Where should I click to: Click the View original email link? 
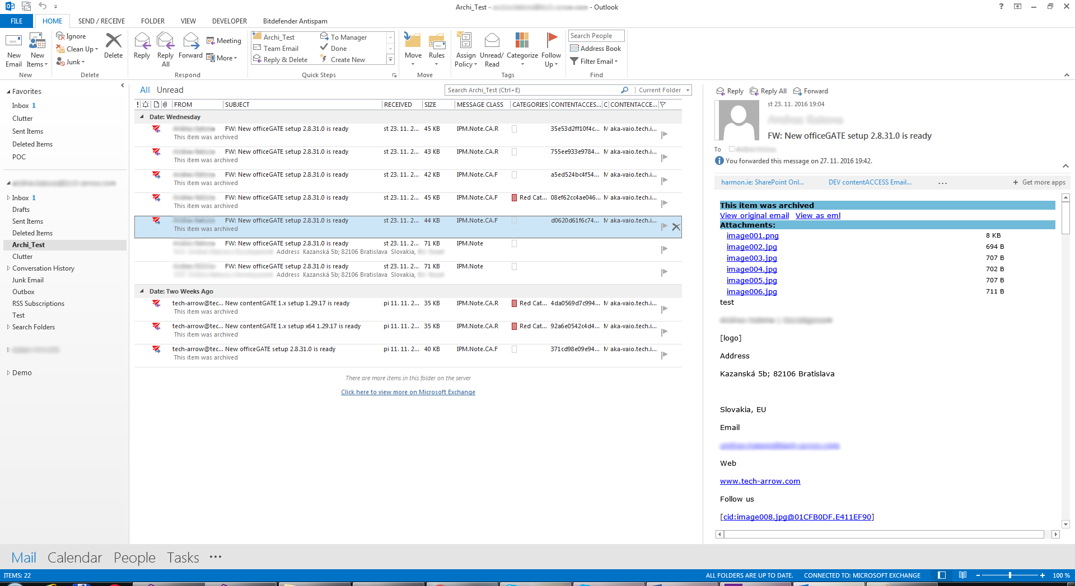(754, 216)
